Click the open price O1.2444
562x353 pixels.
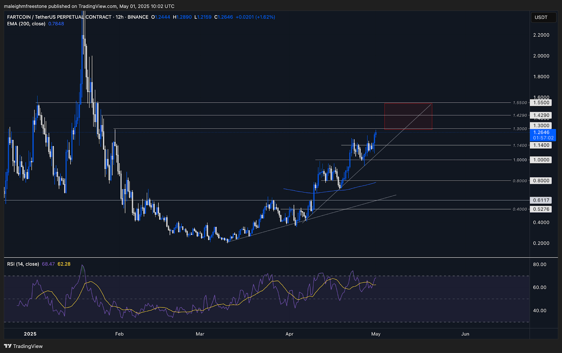pyautogui.click(x=161, y=17)
